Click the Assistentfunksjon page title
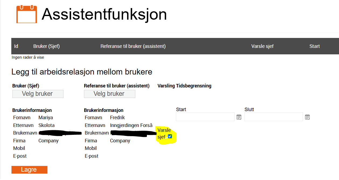This screenshot has width=339, height=180. pyautogui.click(x=104, y=14)
